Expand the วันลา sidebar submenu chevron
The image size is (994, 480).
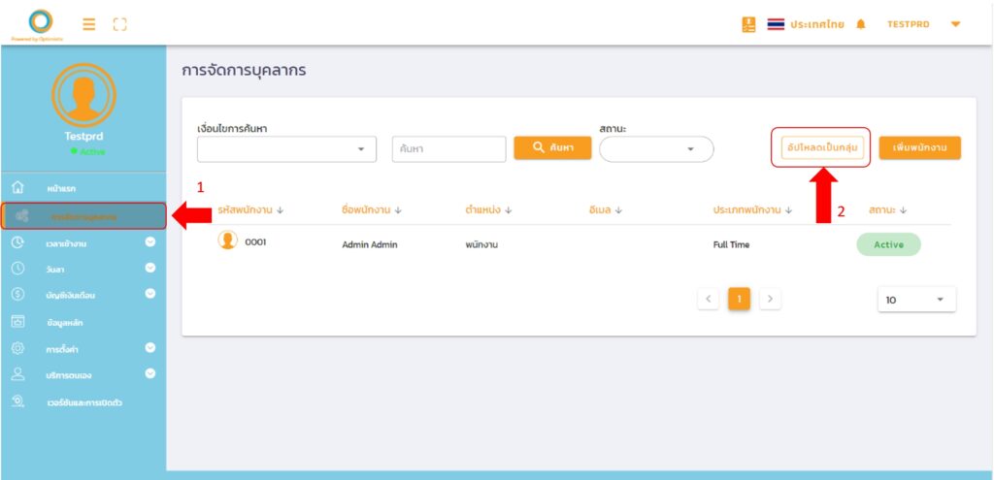pos(150,268)
